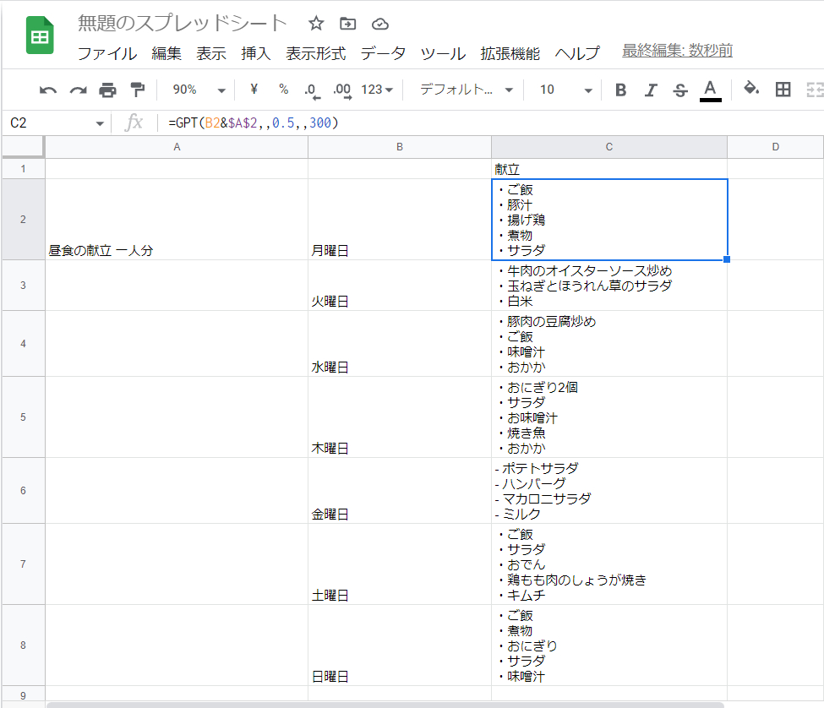Viewport: 824px width, 708px height.
Task: Select the 金曜日 cell
Action: coord(400,491)
